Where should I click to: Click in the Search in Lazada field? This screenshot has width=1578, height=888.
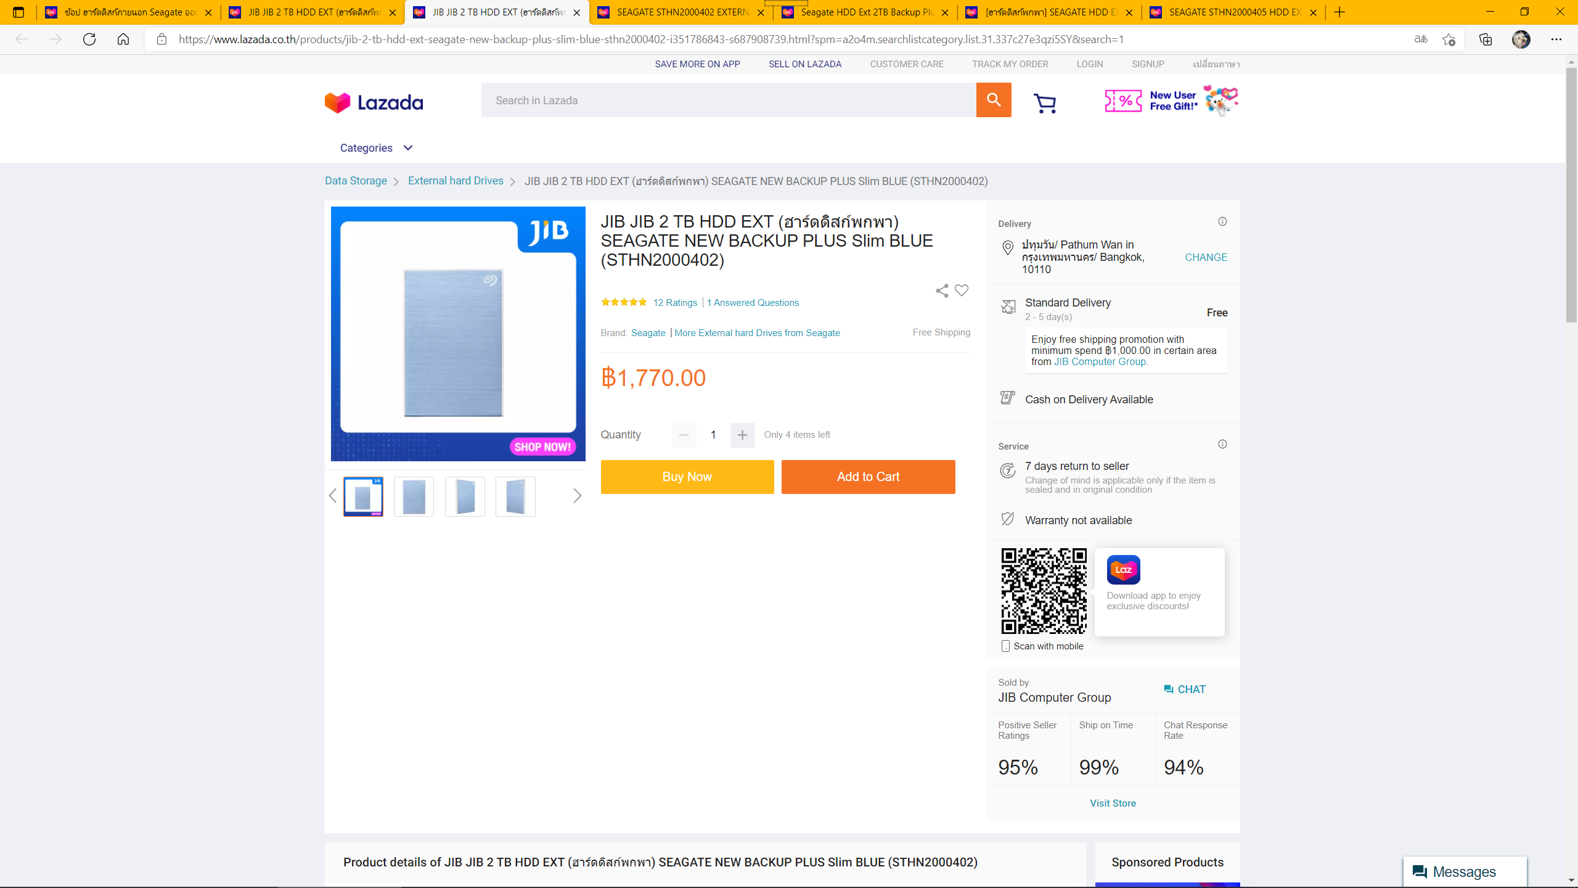click(x=729, y=100)
